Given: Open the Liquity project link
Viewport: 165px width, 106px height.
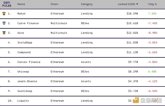Looking at the screenshot, I should tap(23, 101).
